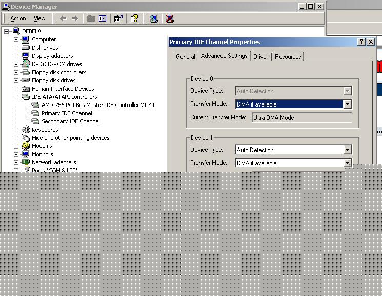
Task: Open Device 1 Transfer Mode dropdown
Action: click(x=347, y=163)
